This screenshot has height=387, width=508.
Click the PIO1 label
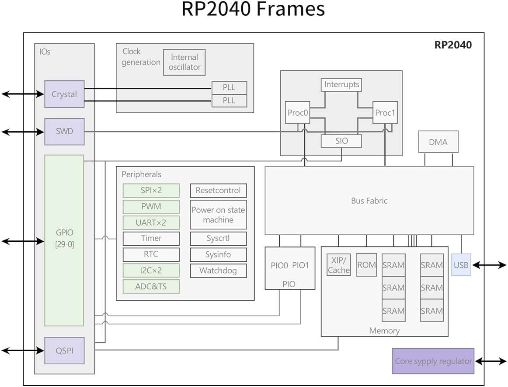point(300,265)
